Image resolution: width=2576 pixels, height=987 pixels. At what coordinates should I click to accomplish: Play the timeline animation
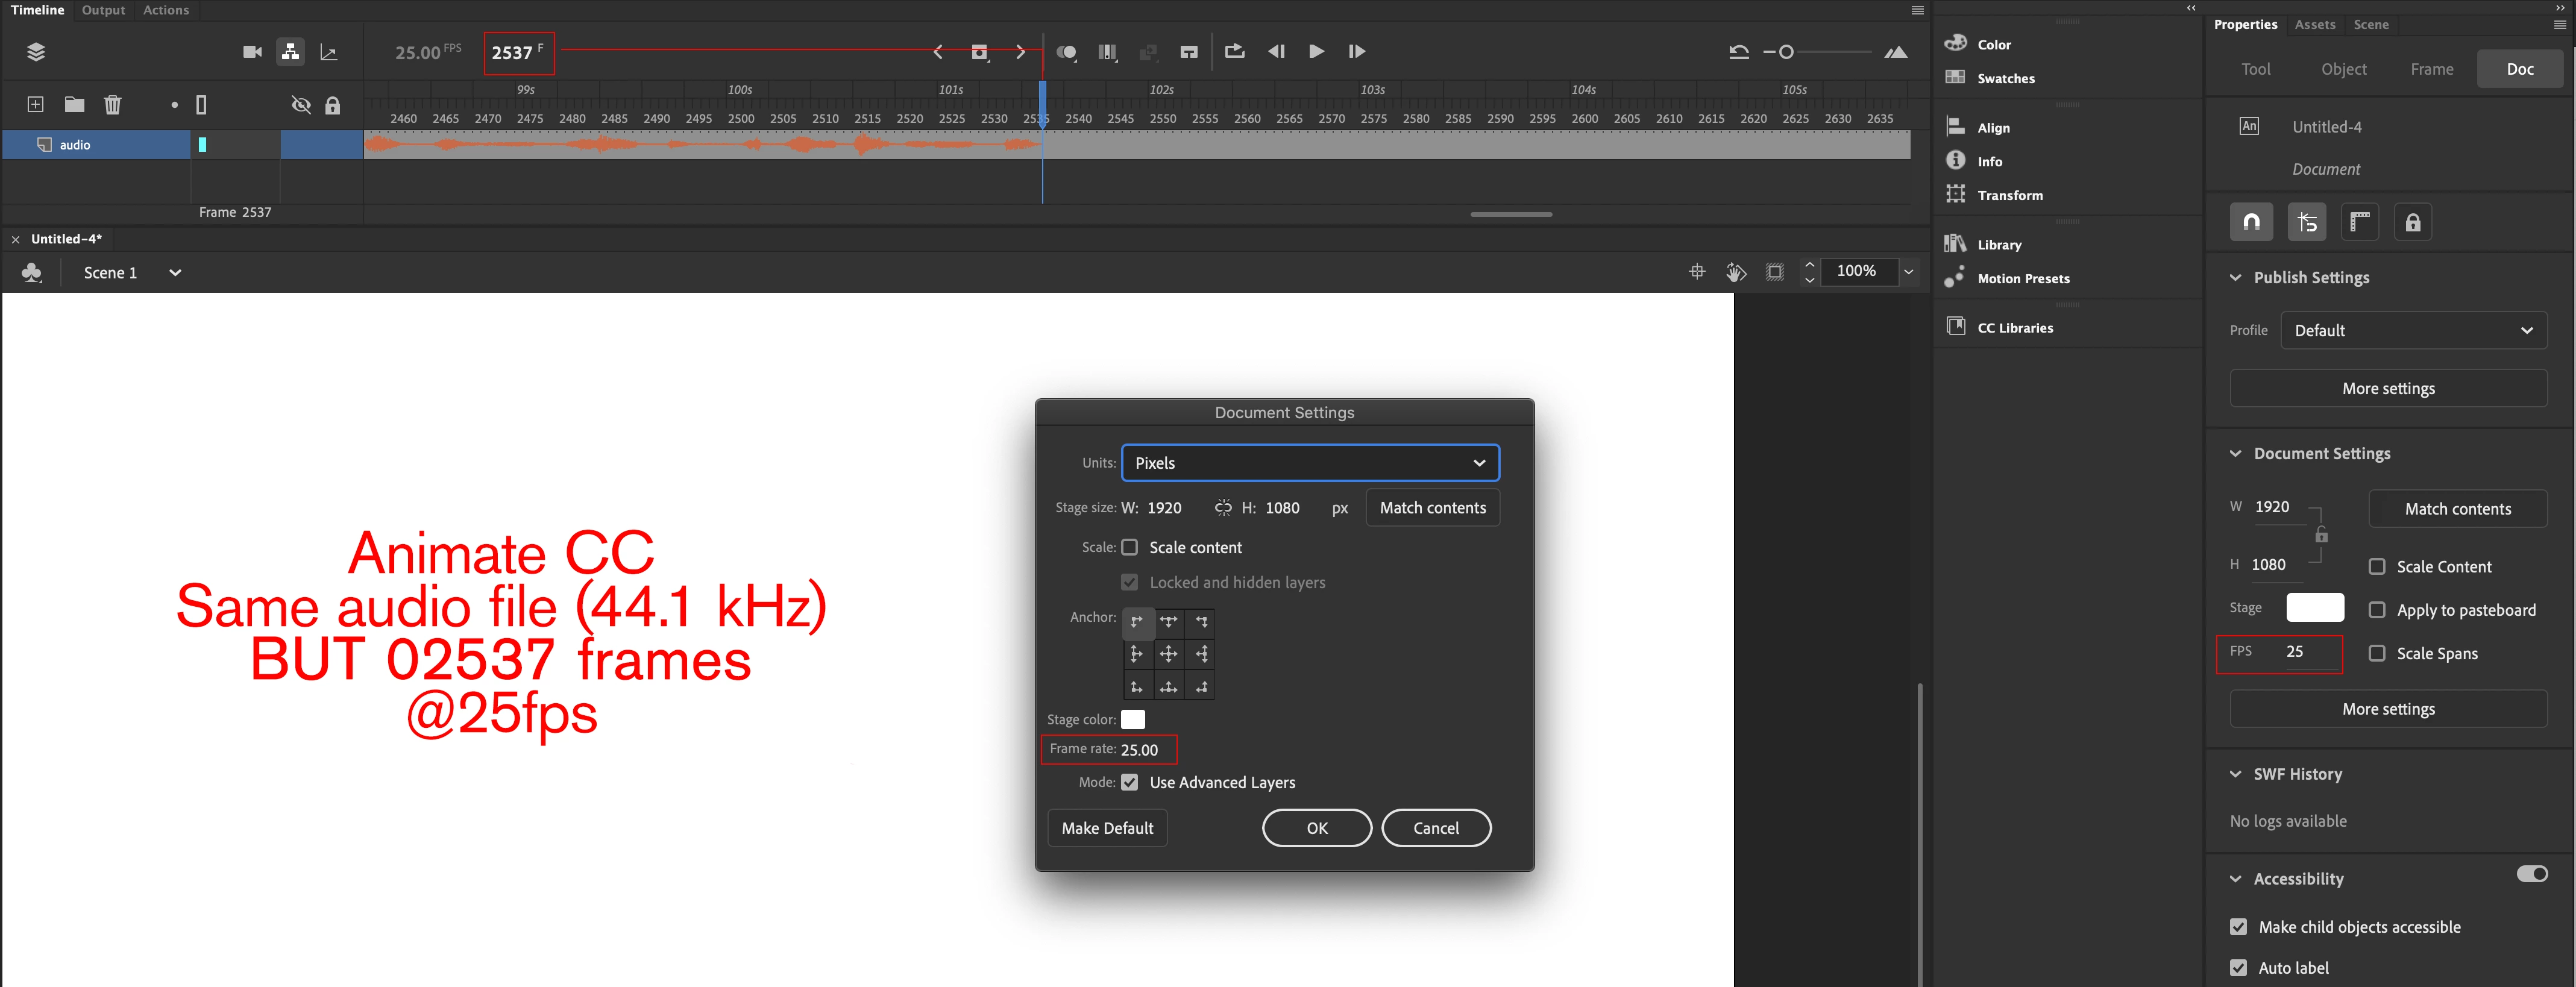(x=1316, y=52)
